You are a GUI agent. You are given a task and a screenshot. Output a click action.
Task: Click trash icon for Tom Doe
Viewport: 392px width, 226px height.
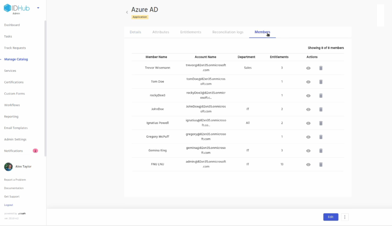(x=321, y=82)
